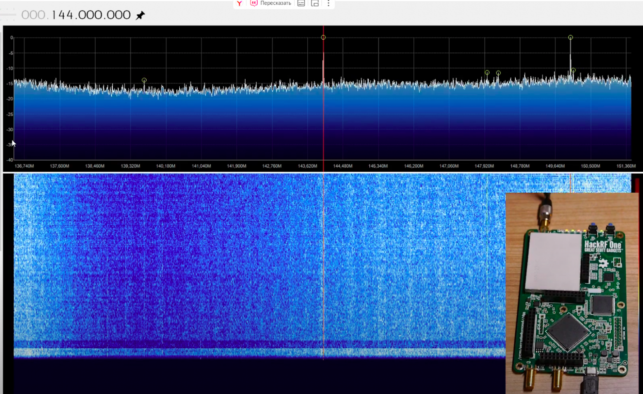643x394 pixels.
Task: Select the peak marker atop the red tuning line
Action: pos(323,37)
